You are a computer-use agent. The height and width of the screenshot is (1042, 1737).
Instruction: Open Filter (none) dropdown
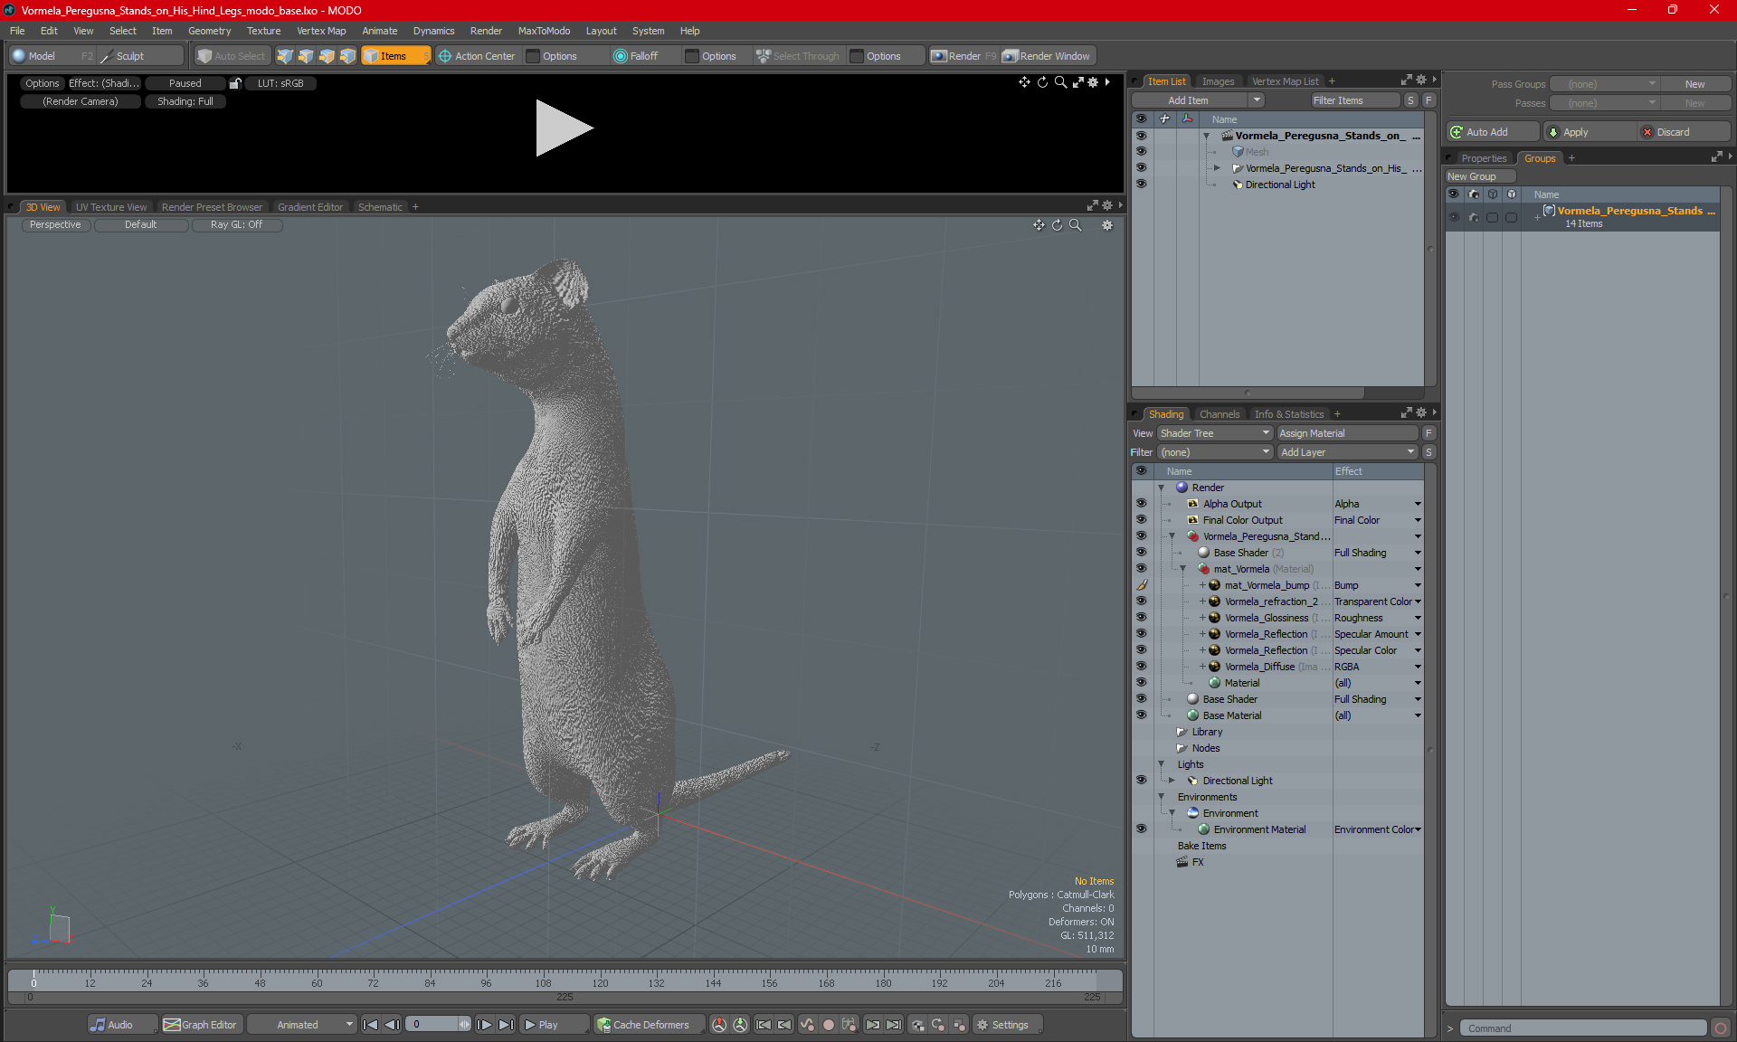click(x=1215, y=452)
